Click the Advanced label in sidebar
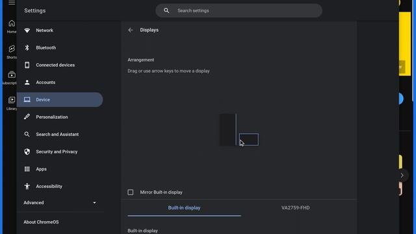The height and width of the screenshot is (234, 416). point(33,203)
